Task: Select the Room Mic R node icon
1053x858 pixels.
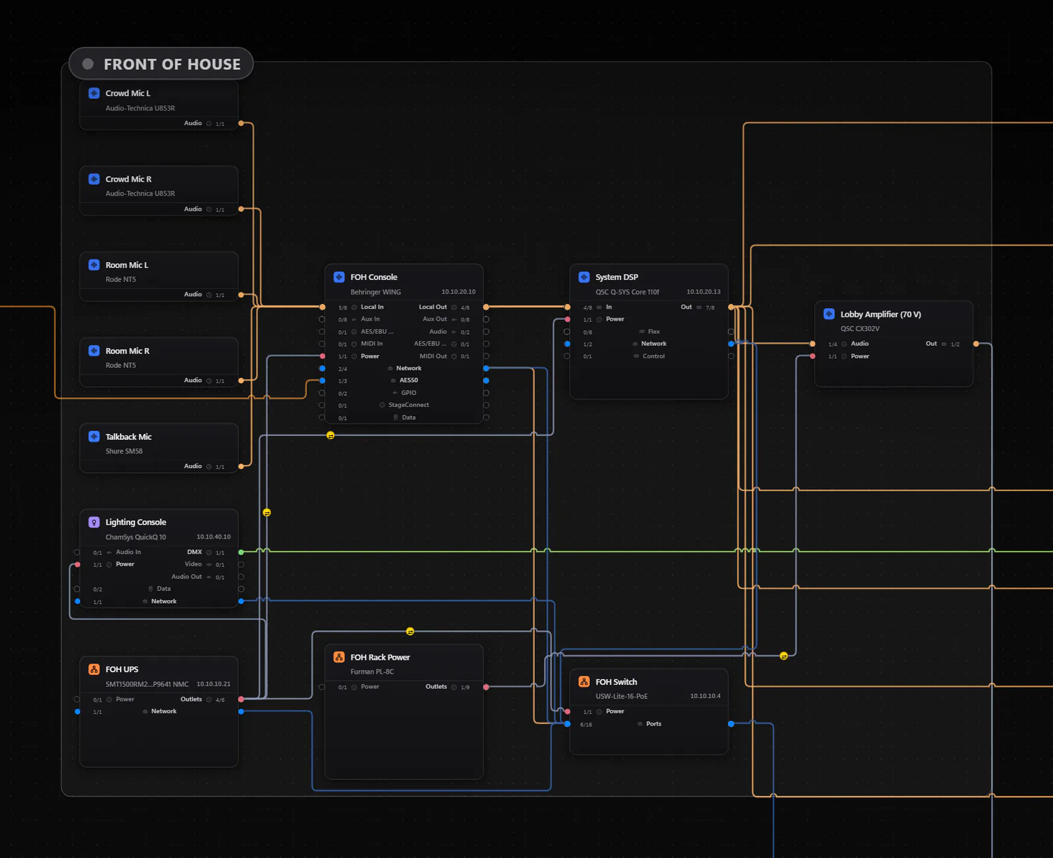Action: [94, 351]
